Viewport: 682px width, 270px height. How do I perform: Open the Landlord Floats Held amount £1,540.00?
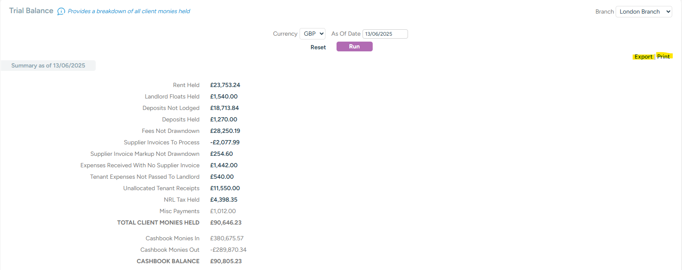click(x=224, y=97)
